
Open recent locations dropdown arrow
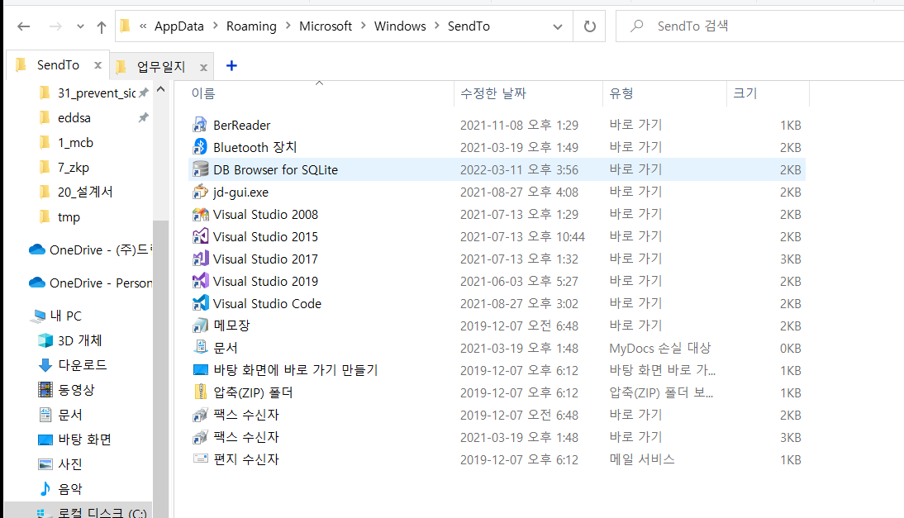(80, 26)
